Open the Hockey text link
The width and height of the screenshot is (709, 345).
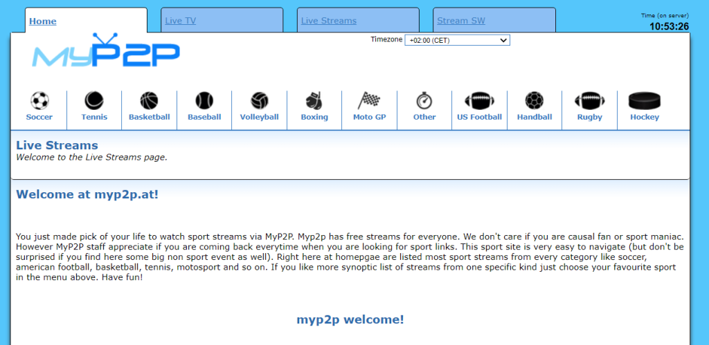click(645, 117)
